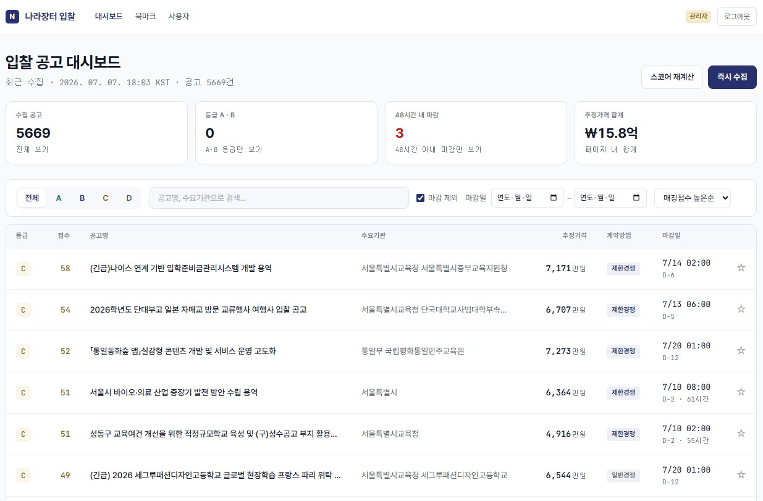763x501 pixels.
Task: Click the 나라장터 입찰 brand link
Action: click(50, 17)
